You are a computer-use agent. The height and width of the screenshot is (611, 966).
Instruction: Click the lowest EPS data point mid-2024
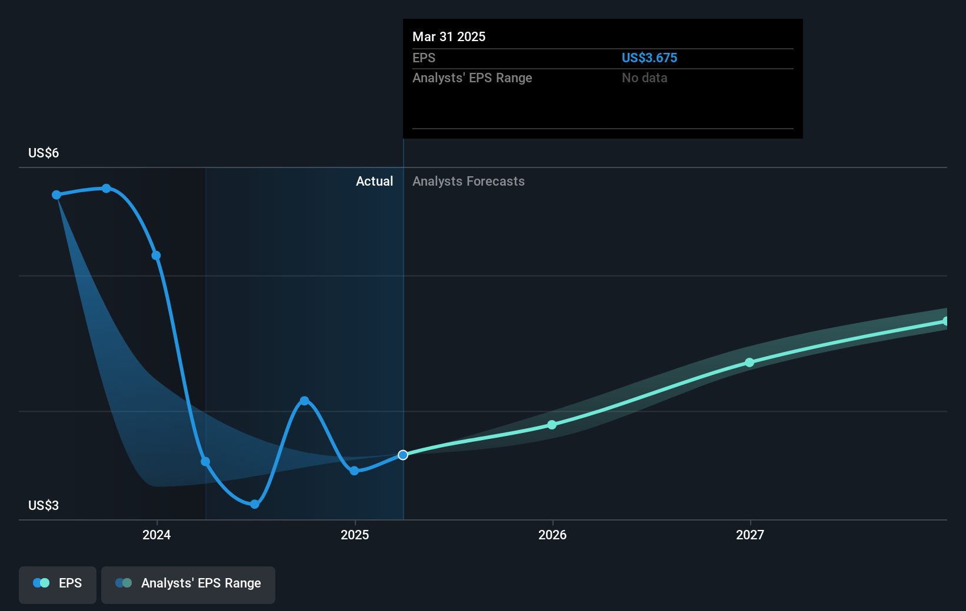coord(255,504)
